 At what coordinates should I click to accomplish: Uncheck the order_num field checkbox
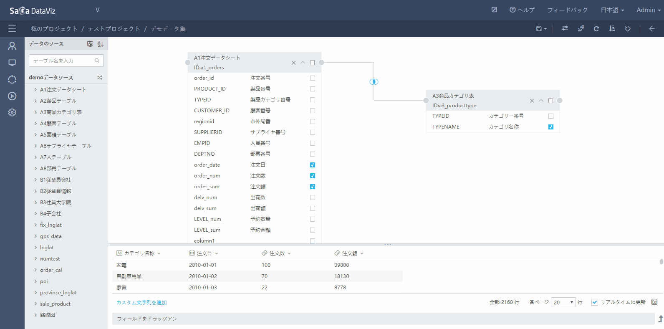coord(313,176)
